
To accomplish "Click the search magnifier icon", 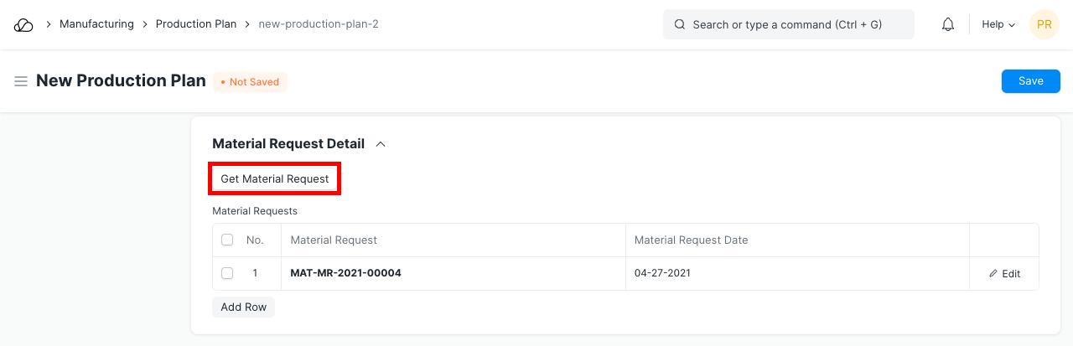I will click(680, 25).
